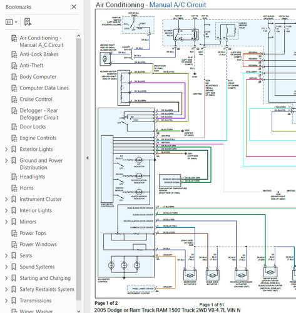Image resolution: width=296 pixels, height=313 pixels.
Task: Click the Body Computer bookmark icon
Action: pyautogui.click(x=14, y=77)
